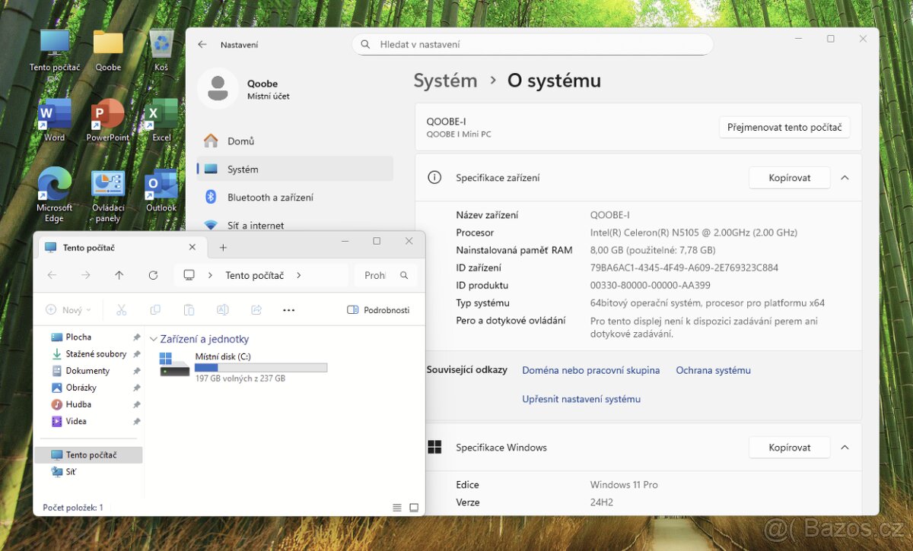The height and width of the screenshot is (551, 913).
Task: Click the Místní disk (C:) usage bar
Action: click(261, 368)
